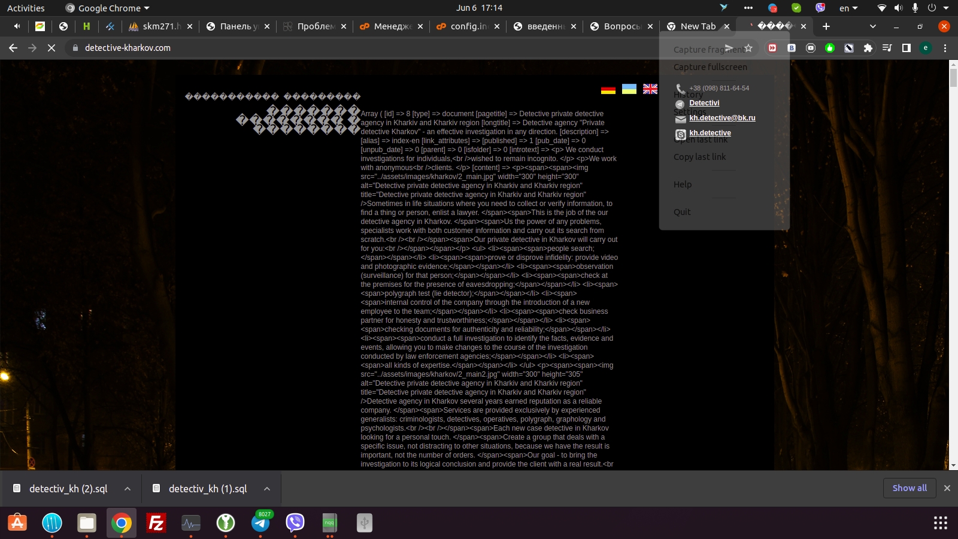958x539 pixels.
Task: Open Telegram from the dock
Action: point(260,523)
